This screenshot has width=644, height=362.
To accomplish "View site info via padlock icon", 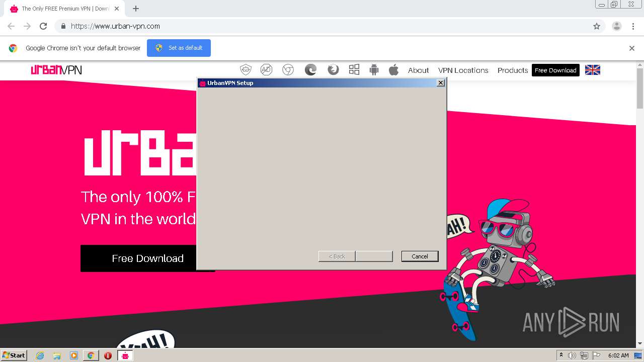I will [x=63, y=26].
